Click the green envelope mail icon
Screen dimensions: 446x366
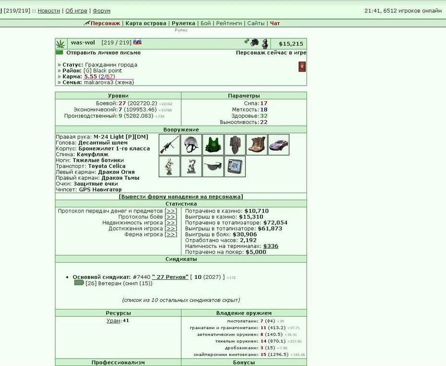[x=59, y=53]
